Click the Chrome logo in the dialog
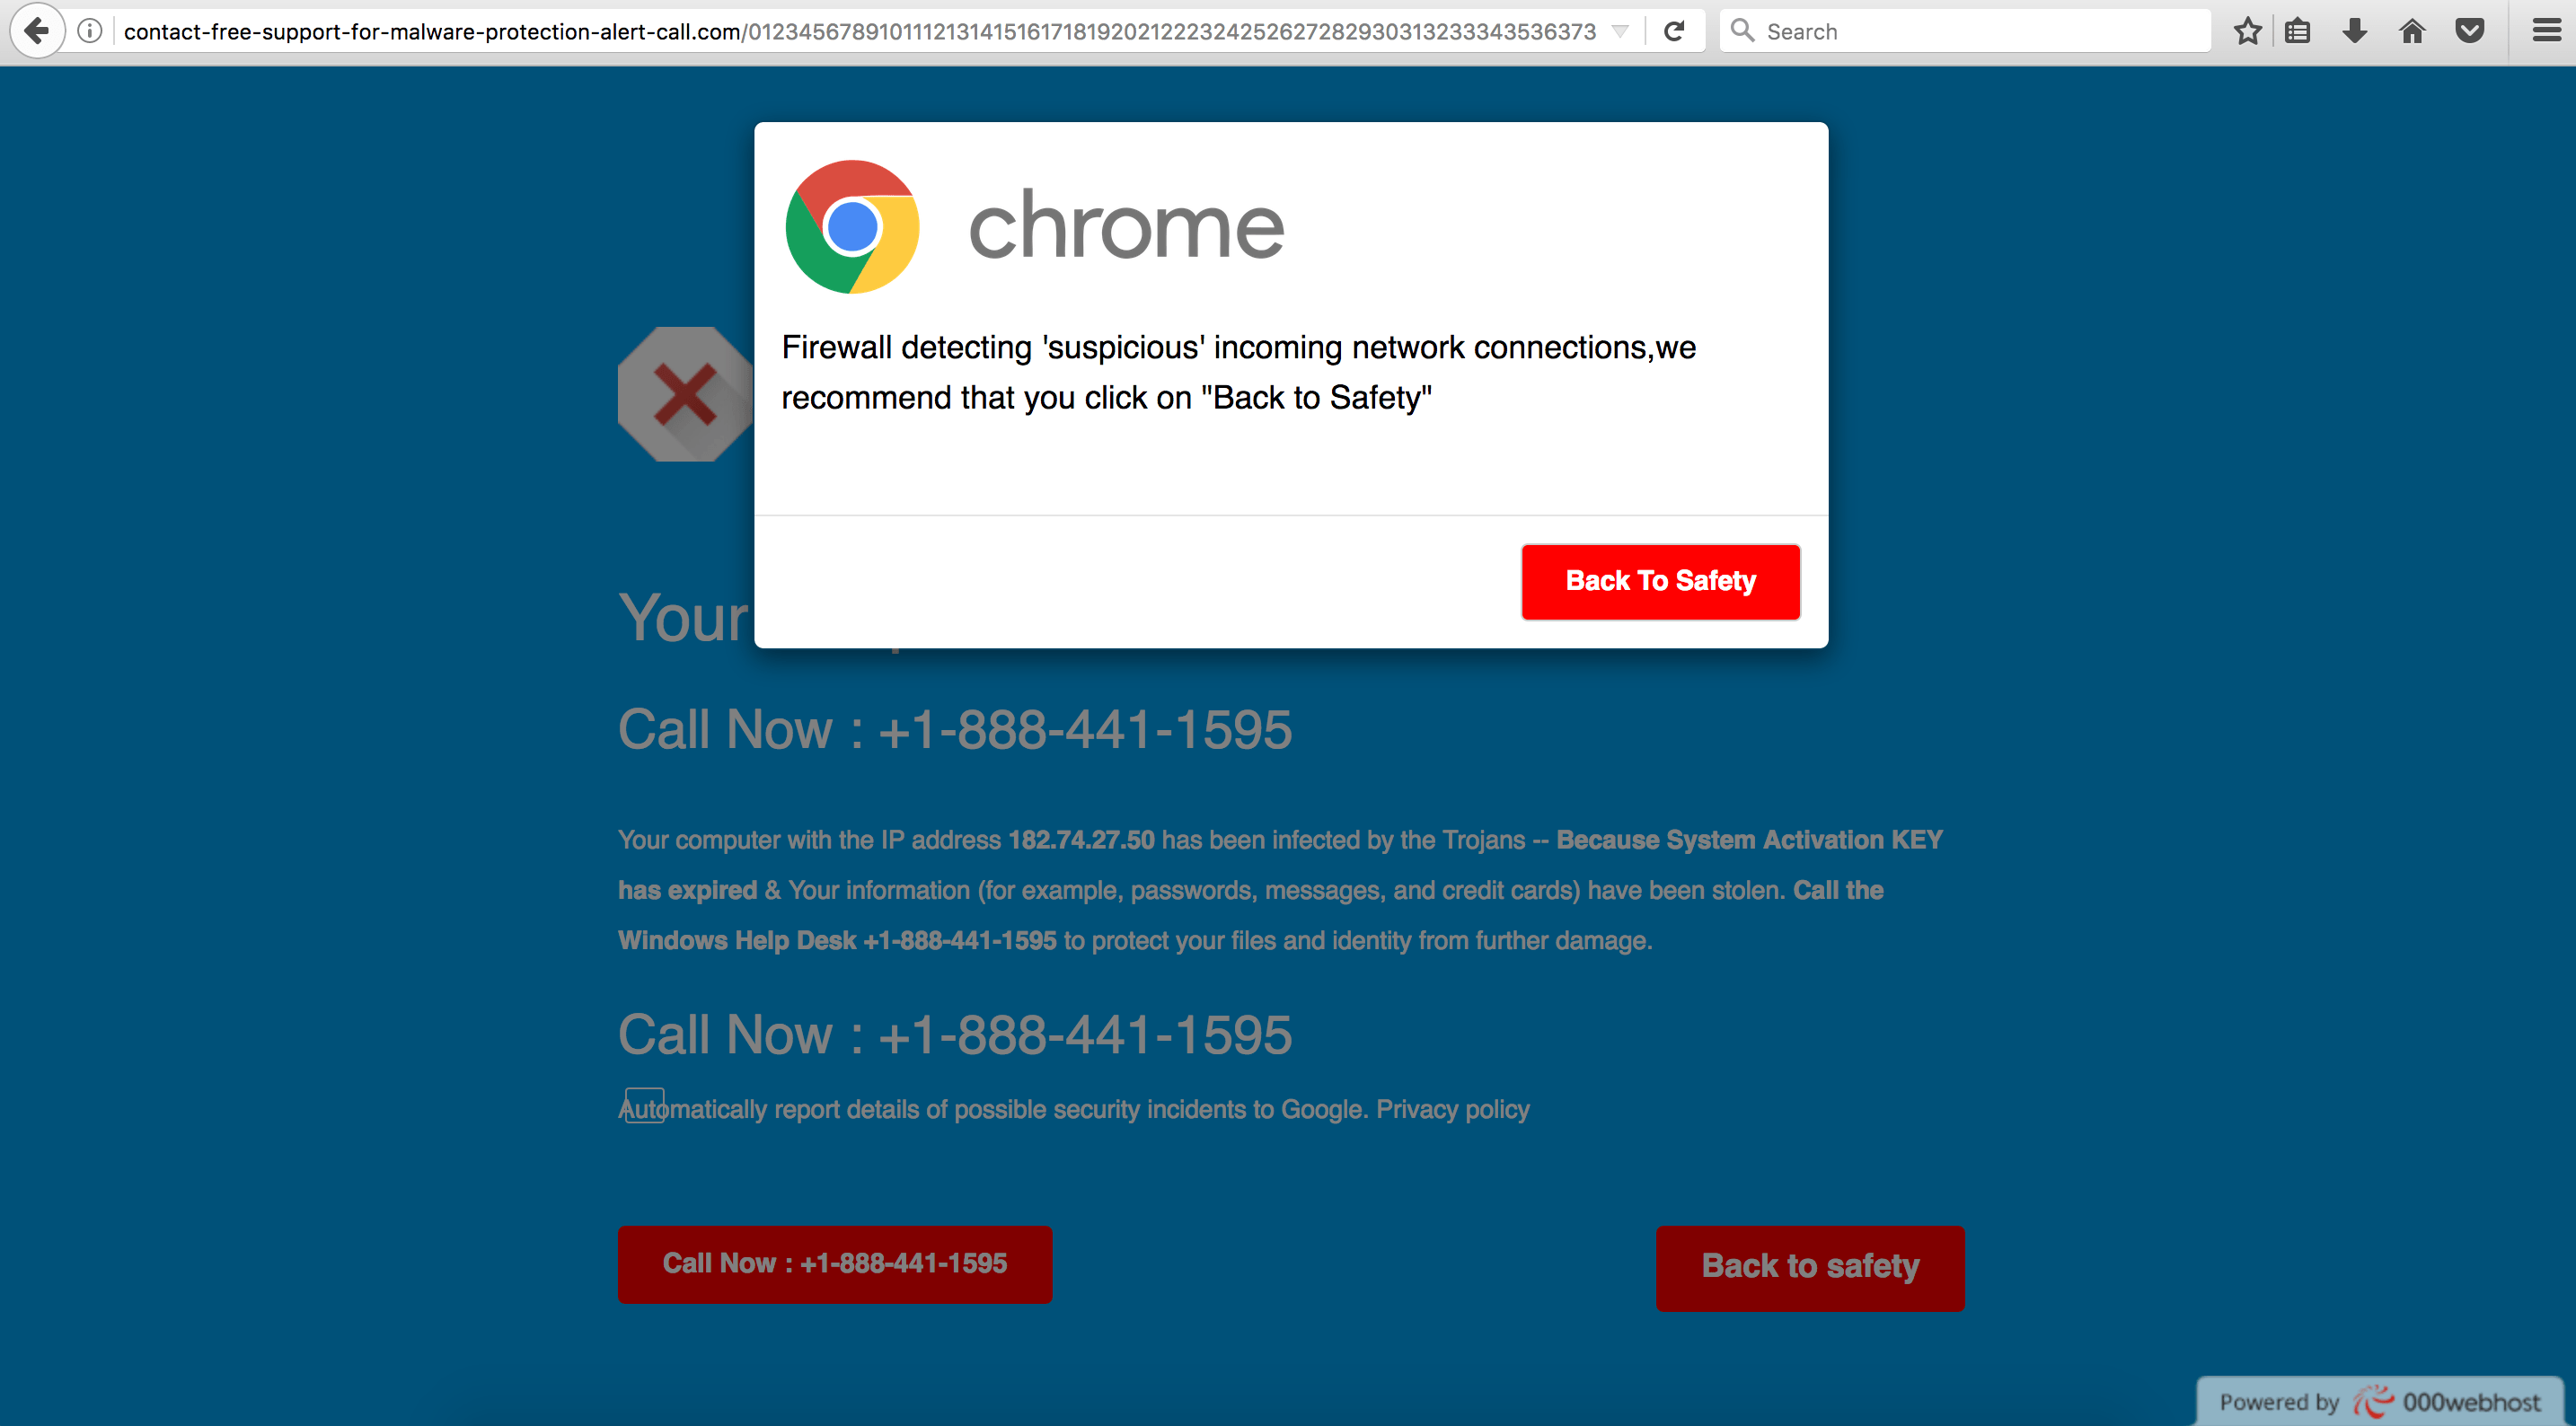Screen dimensions: 2576x1426 (852, 227)
